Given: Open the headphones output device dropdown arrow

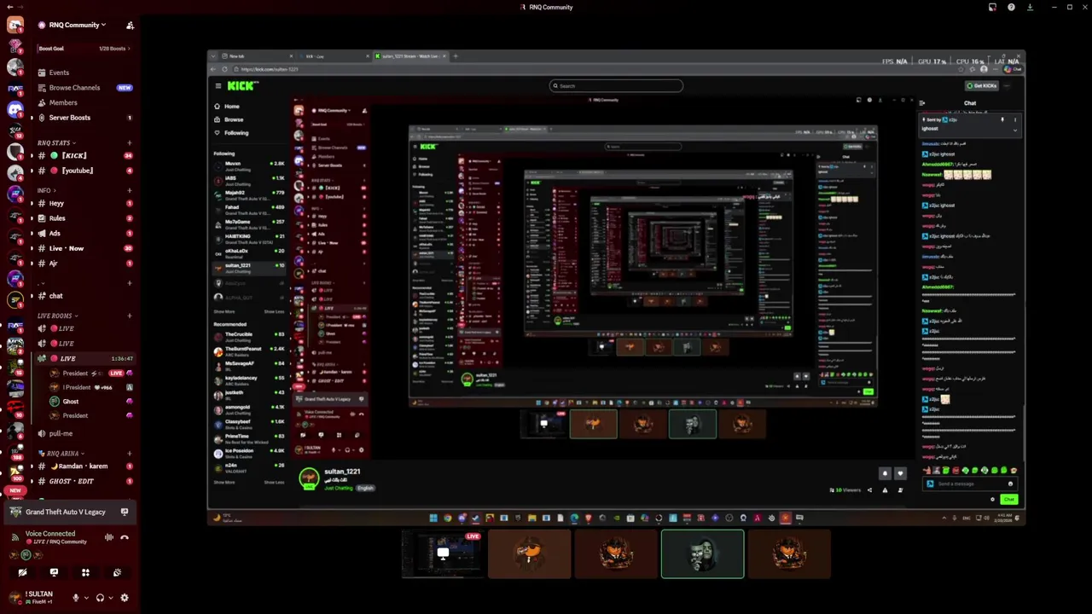Looking at the screenshot, I should [x=110, y=598].
